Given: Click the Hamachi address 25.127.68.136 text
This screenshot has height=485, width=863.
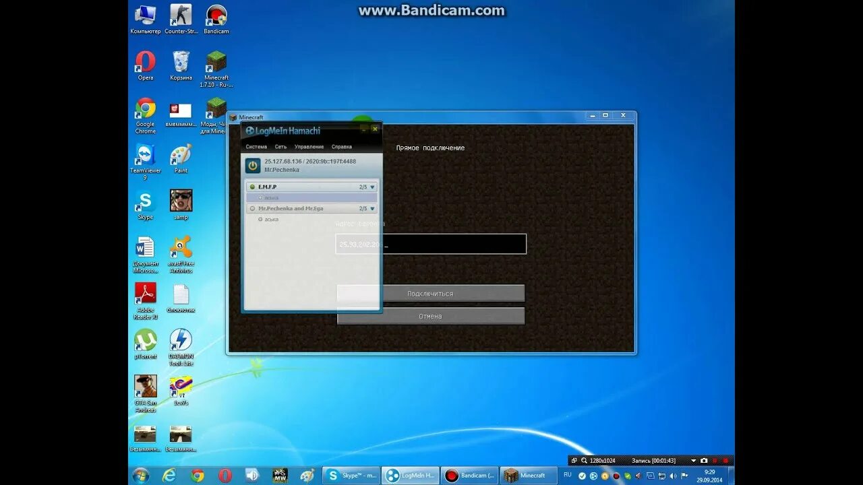Looking at the screenshot, I should (x=284, y=162).
